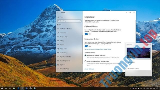This screenshot has height=90, width=160.
Task: Delete the image clip with its X
Action: click(149, 49)
